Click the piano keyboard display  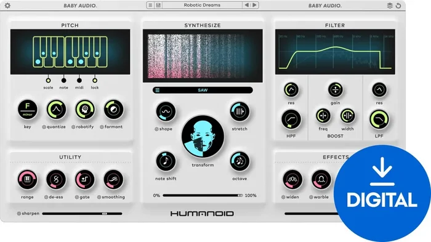[x=70, y=52]
